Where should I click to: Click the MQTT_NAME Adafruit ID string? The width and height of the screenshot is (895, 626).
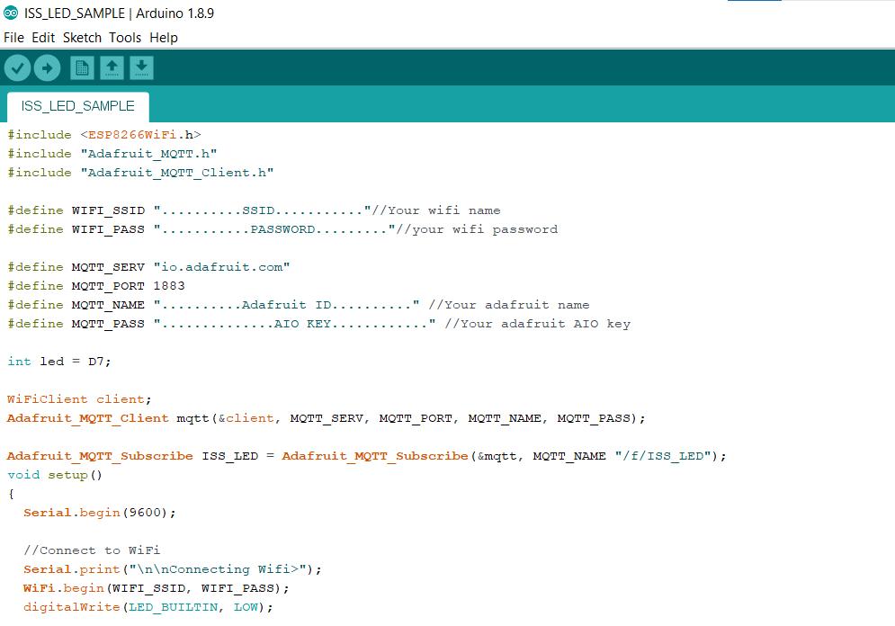(287, 304)
